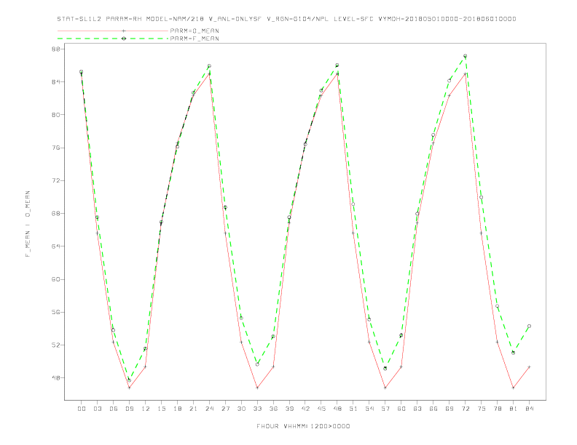
Task: Select F_MEAN circle marker at hour 00
Action: (x=82, y=71)
